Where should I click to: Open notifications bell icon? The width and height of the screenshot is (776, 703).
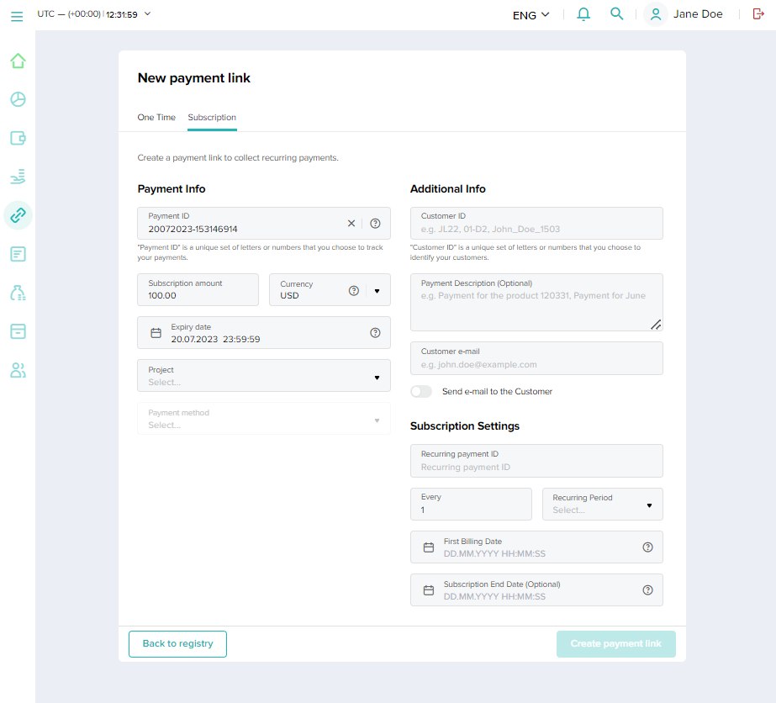click(583, 14)
